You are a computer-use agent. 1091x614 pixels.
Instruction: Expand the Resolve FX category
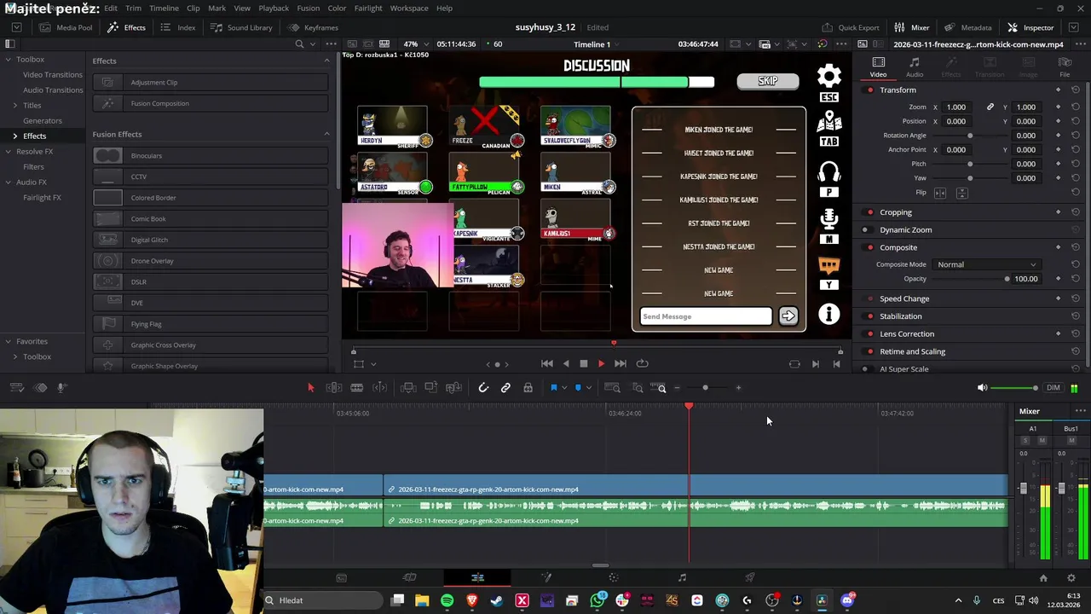(8, 151)
